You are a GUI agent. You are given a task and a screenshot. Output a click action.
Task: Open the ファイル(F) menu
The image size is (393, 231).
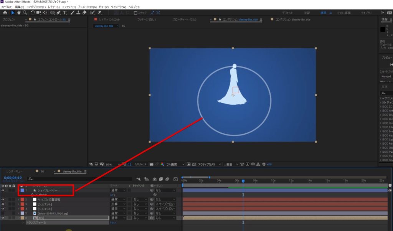tap(7, 7)
